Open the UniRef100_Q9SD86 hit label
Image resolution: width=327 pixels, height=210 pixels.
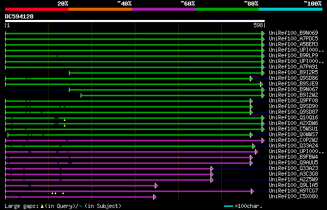point(293,78)
